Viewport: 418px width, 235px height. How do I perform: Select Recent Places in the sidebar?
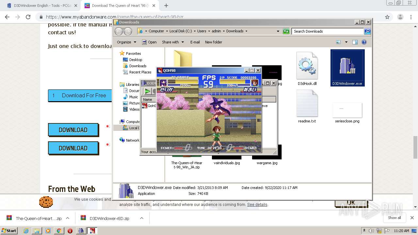pos(140,72)
